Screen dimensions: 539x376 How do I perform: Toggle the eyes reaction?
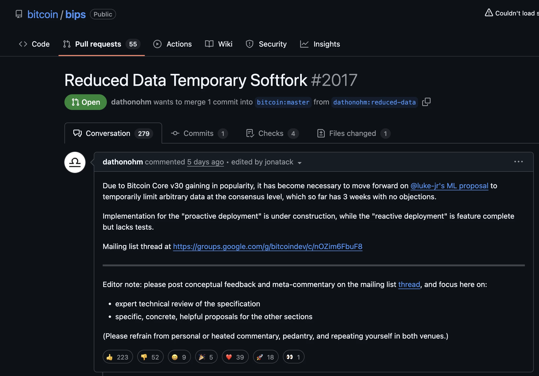(x=293, y=357)
